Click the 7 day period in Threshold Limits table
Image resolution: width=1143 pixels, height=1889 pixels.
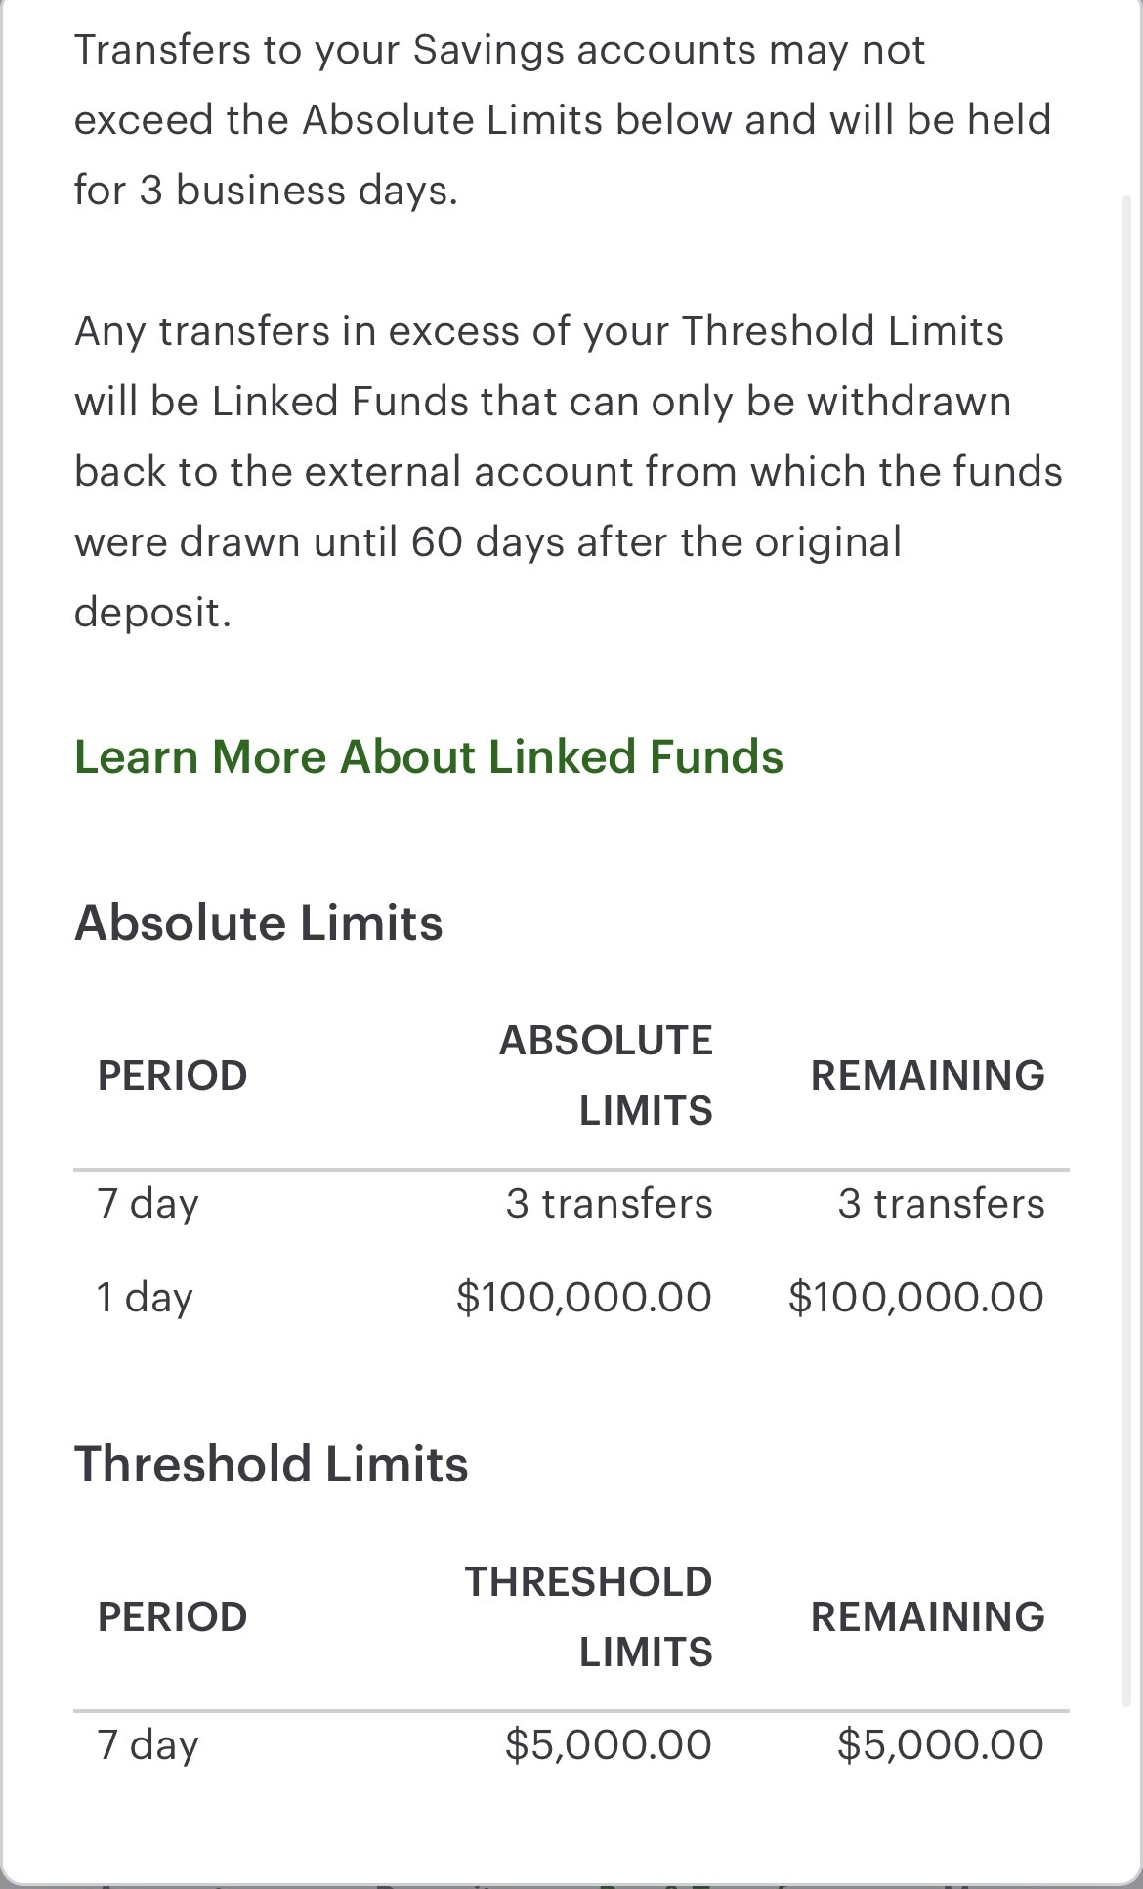pyautogui.click(x=148, y=1745)
